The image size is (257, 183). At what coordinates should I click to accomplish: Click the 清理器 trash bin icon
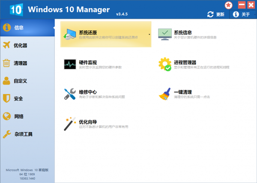6,63
